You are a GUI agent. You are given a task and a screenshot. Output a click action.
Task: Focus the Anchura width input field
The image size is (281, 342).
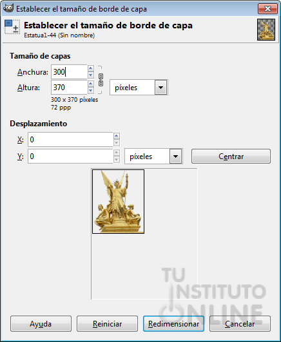pos(69,71)
